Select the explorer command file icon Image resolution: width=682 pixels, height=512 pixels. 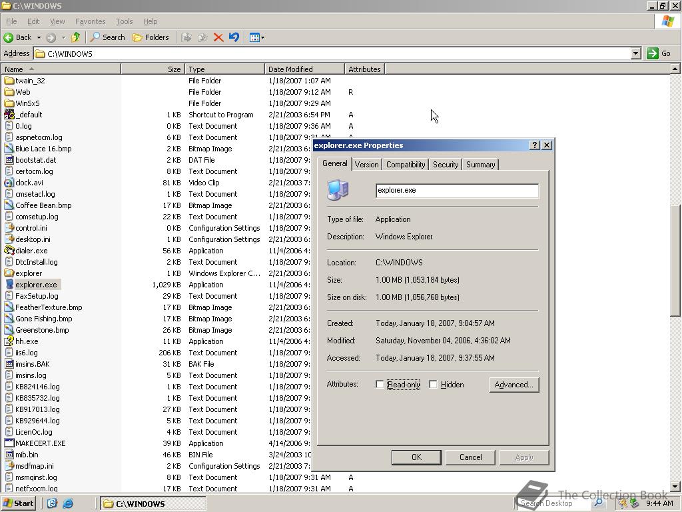click(9, 273)
